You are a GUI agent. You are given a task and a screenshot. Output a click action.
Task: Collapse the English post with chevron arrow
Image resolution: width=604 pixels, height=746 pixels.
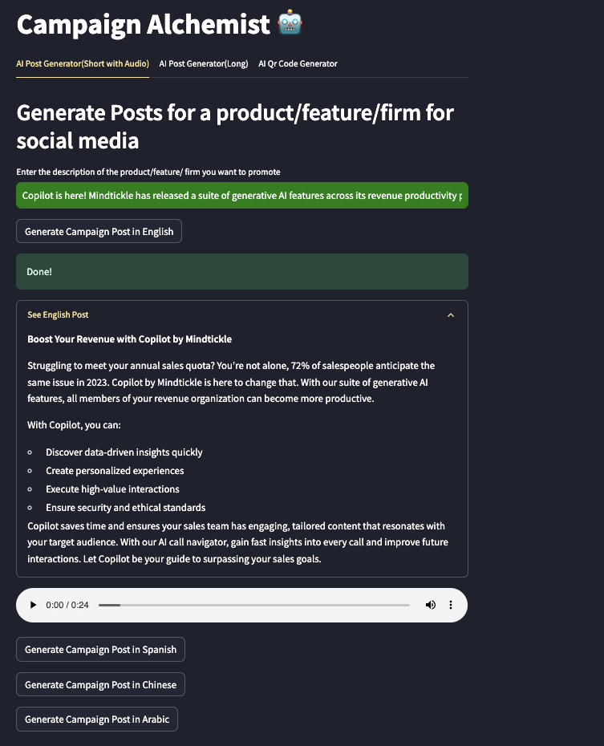[451, 315]
